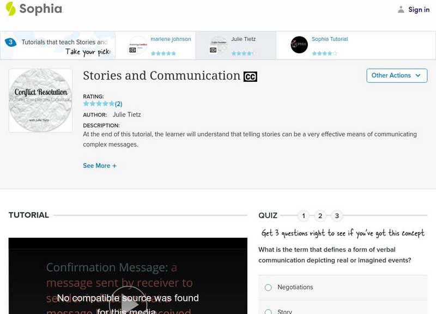This screenshot has width=436, height=314.
Task: Click the Sophia Tutorial round avatar
Action: [299, 45]
